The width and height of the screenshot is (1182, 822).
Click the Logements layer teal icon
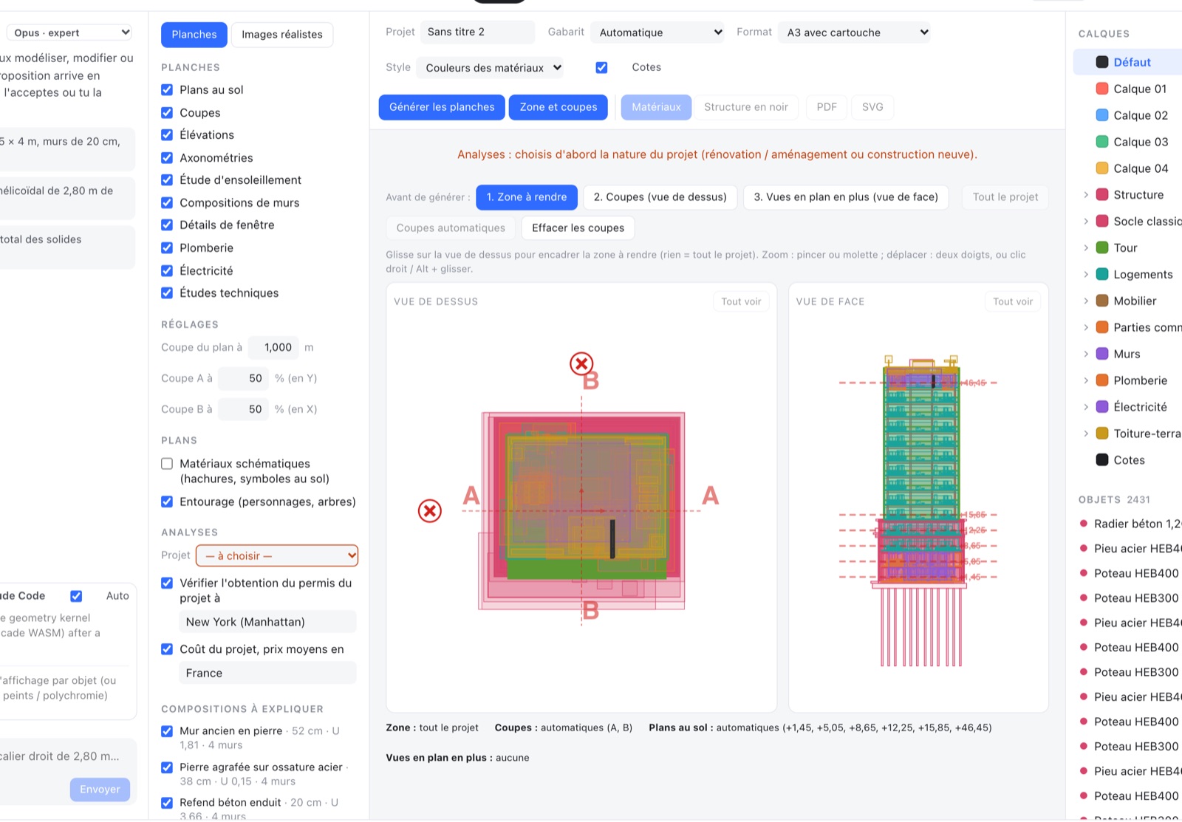pos(1102,274)
